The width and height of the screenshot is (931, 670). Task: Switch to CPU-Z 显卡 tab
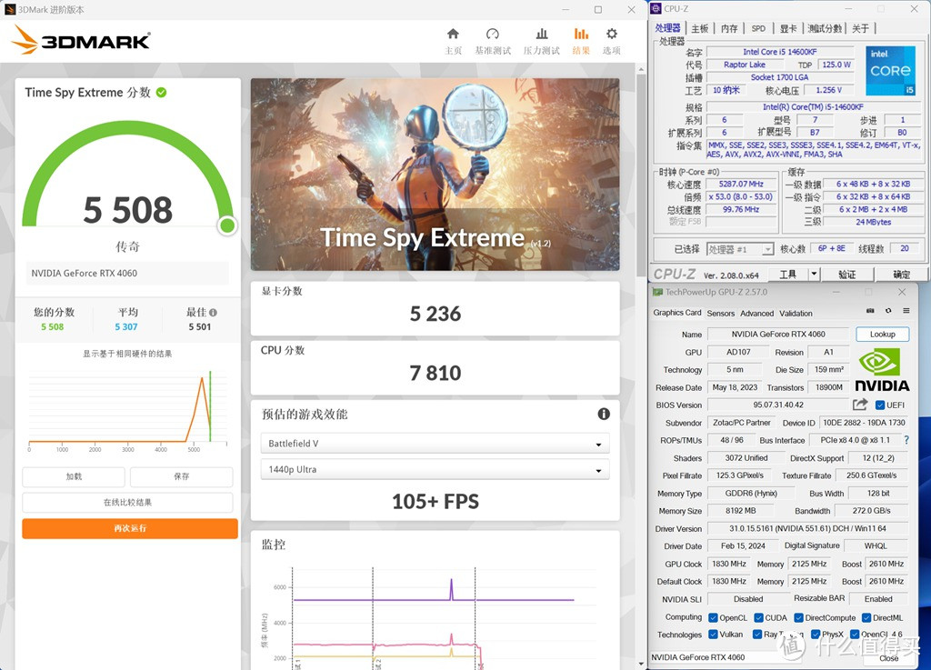pos(788,28)
